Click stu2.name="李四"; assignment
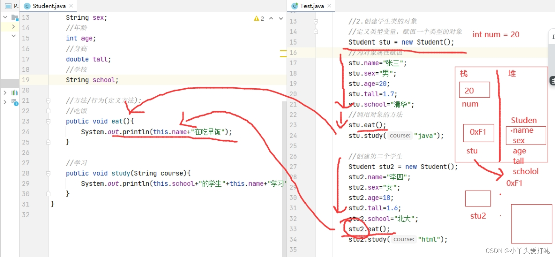 tap(380, 177)
